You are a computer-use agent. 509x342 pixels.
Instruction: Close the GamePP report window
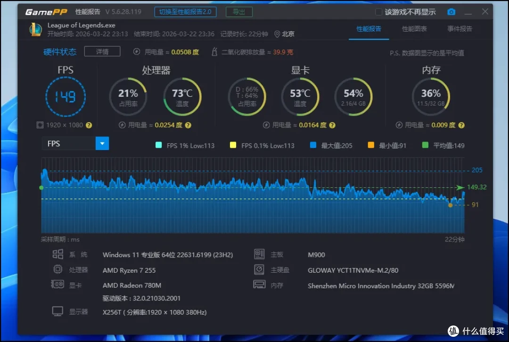(x=485, y=12)
